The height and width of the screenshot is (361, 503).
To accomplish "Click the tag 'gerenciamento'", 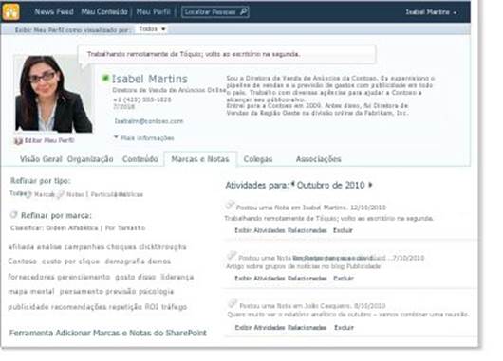I will 84,277.
